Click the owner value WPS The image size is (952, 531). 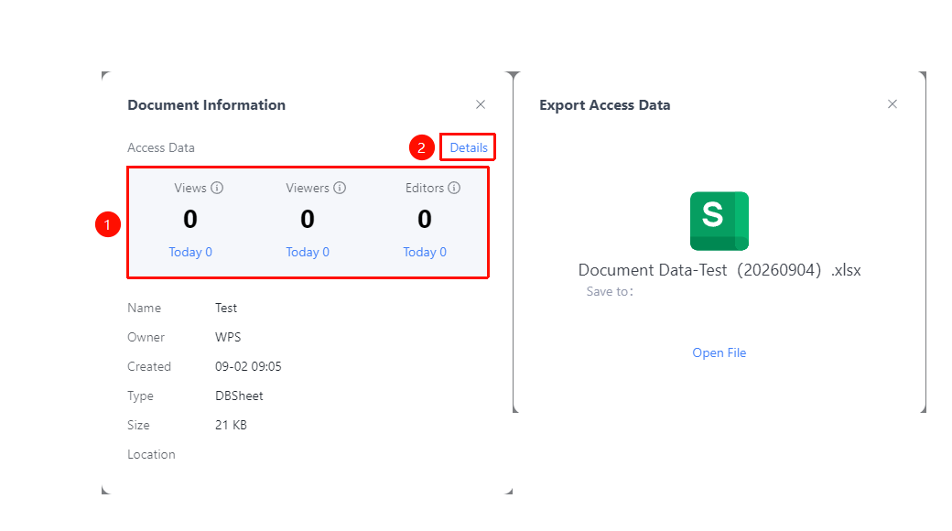tap(228, 337)
